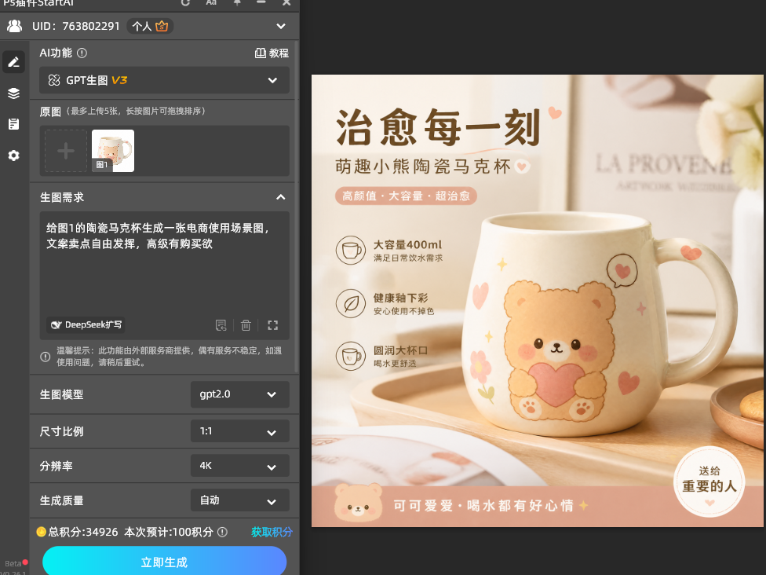Click the gold coin points icon
Viewport: 766px width, 575px height.
coord(41,532)
